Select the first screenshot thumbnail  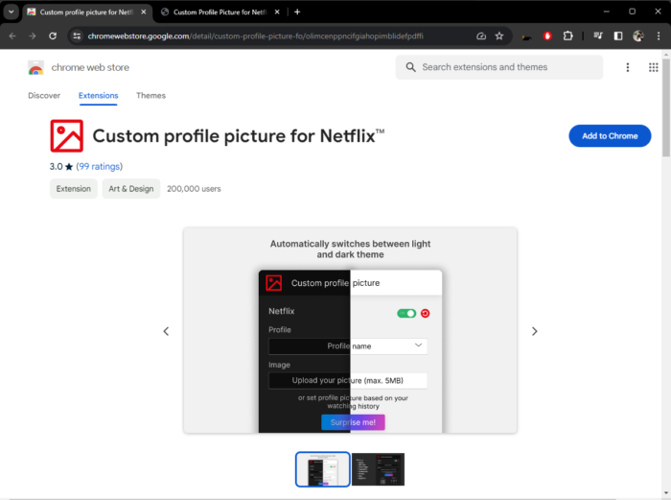click(x=323, y=469)
